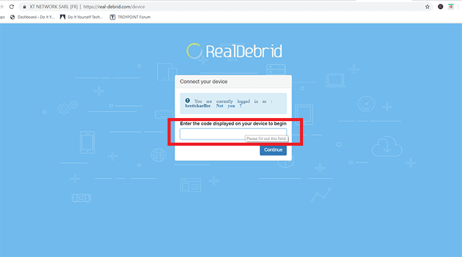The image size is (462, 257).
Task: Open the TROYPOINT Forum bookmark
Action: [x=130, y=17]
